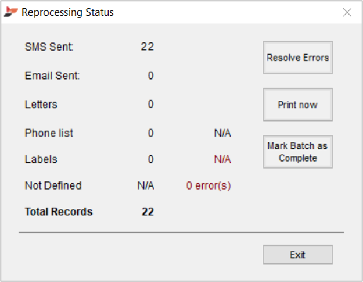Select the Phone list label
Screen dimensions: 363x282
[49, 133]
